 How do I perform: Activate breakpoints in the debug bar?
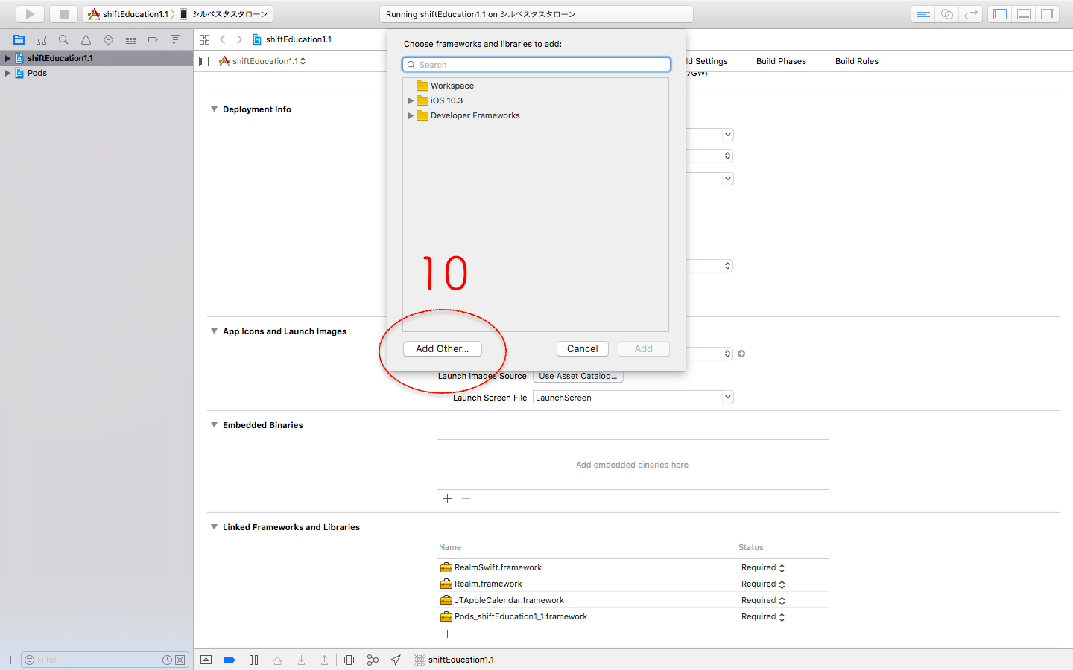pyautogui.click(x=230, y=660)
